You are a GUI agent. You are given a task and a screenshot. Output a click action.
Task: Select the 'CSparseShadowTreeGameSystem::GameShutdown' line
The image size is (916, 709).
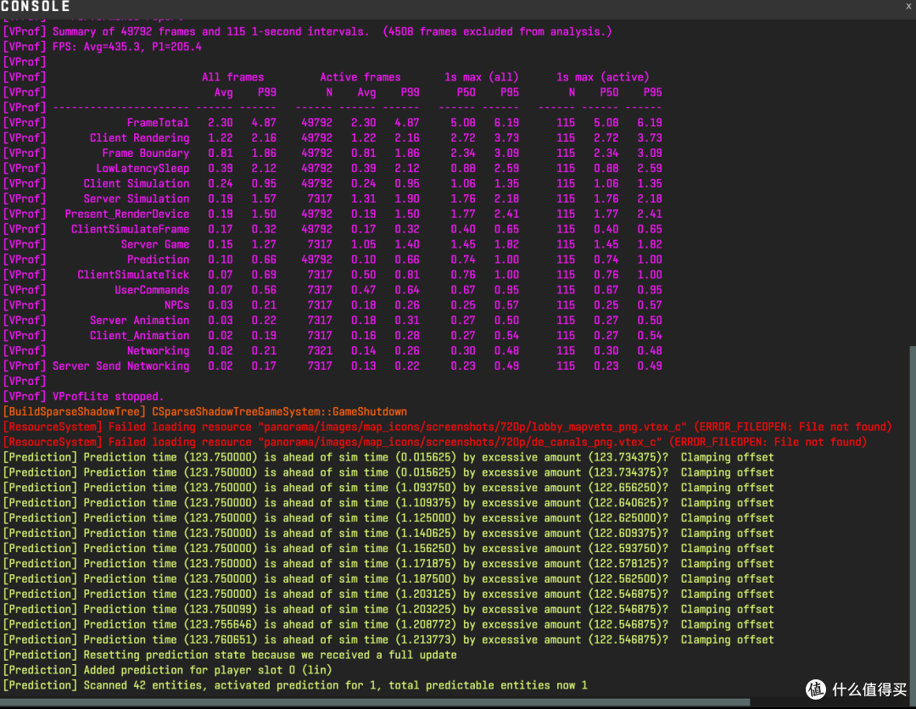click(x=205, y=411)
